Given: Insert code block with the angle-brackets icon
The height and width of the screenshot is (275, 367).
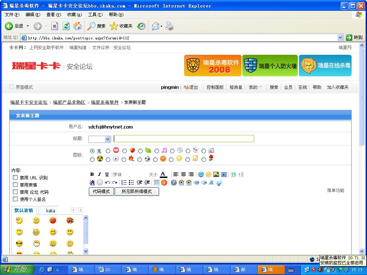Looking at the screenshot, I should pyautogui.click(x=241, y=174).
